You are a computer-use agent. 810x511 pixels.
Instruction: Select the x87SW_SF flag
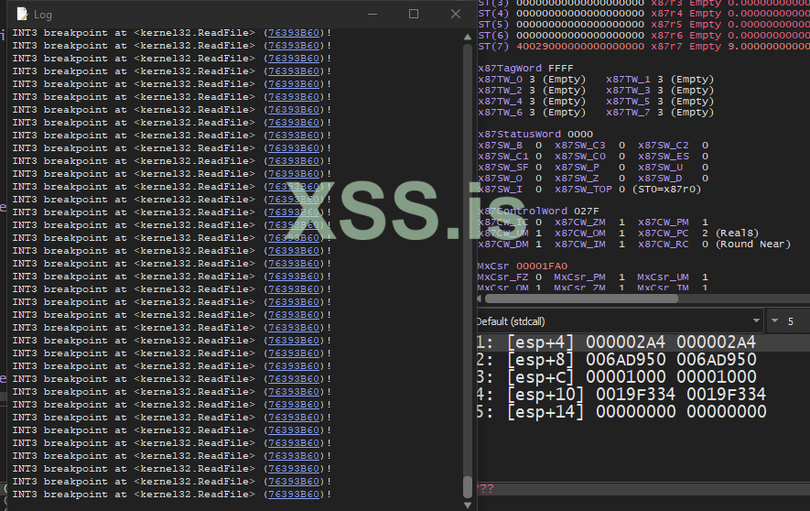tap(510, 168)
